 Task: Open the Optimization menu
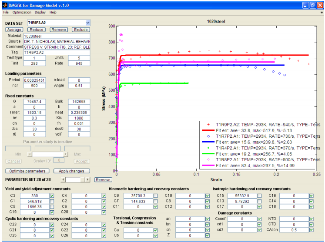pyautogui.click(x=22, y=13)
